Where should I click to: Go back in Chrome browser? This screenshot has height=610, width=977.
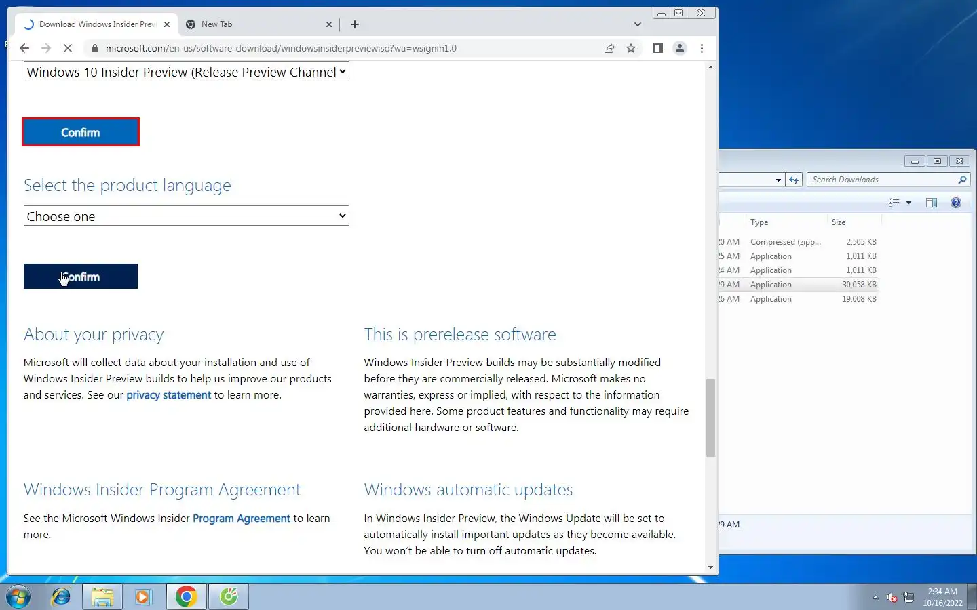[24, 48]
